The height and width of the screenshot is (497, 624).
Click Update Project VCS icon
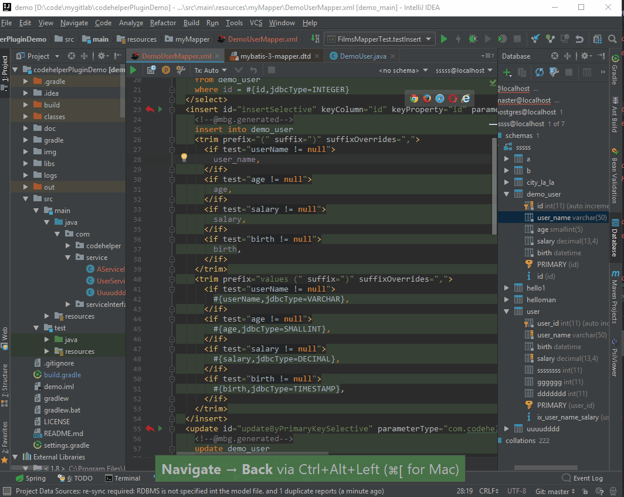[535, 39]
